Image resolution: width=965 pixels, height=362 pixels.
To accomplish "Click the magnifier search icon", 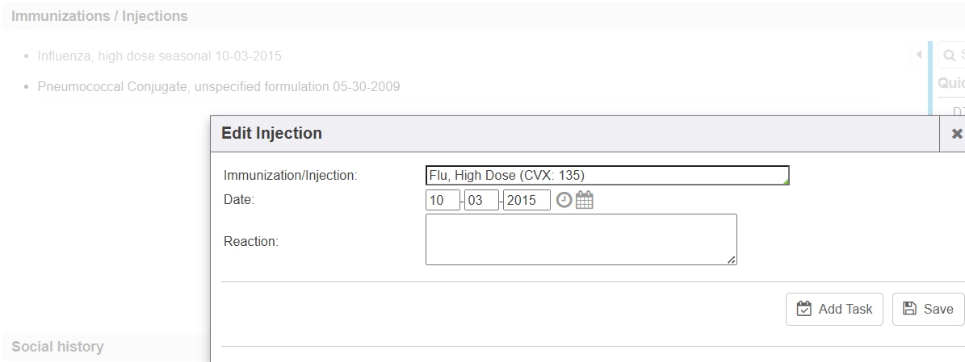I will (948, 56).
